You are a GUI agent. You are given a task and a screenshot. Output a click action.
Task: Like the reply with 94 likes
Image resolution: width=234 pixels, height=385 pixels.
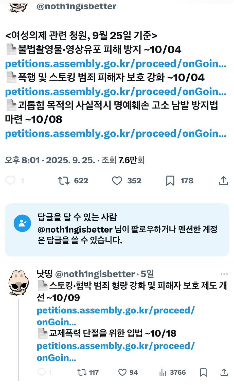[122, 372]
